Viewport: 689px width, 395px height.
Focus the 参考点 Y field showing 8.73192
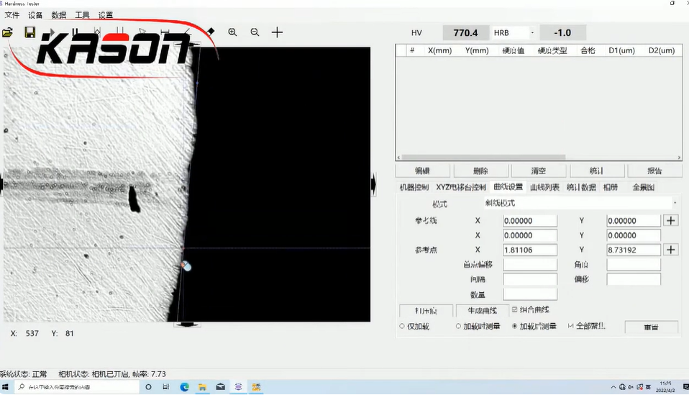(x=634, y=250)
